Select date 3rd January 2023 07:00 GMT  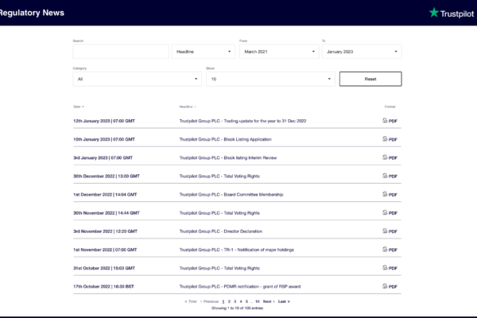pos(103,157)
